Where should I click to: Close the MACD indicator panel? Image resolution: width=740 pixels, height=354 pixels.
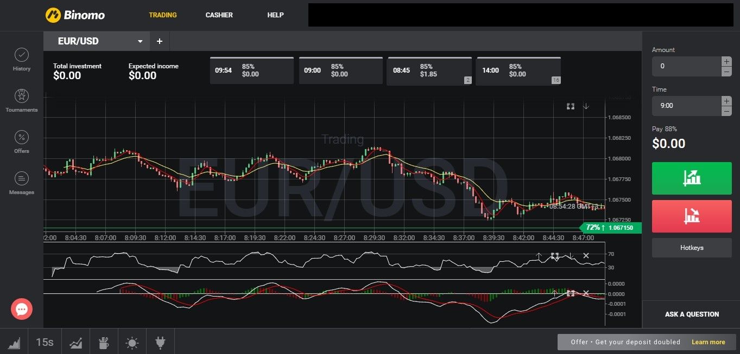click(586, 293)
